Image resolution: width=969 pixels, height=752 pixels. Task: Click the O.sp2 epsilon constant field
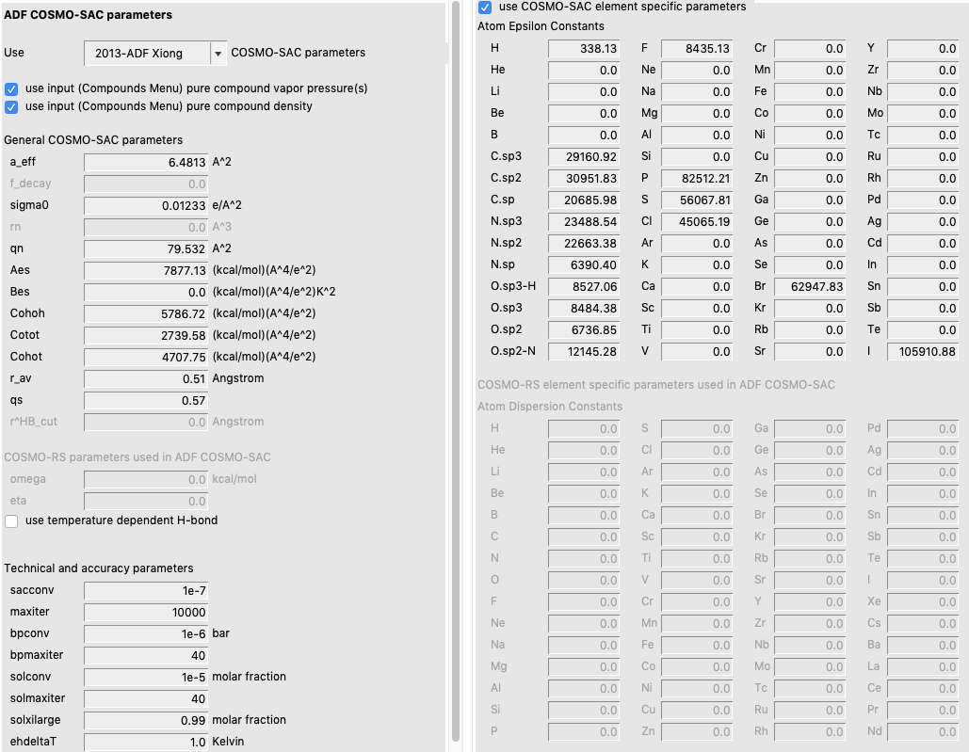coord(584,329)
